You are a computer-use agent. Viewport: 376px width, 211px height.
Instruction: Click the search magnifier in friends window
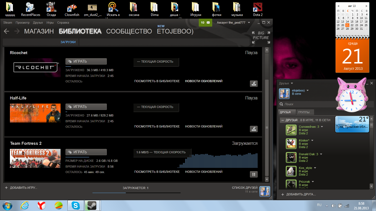[281, 104]
